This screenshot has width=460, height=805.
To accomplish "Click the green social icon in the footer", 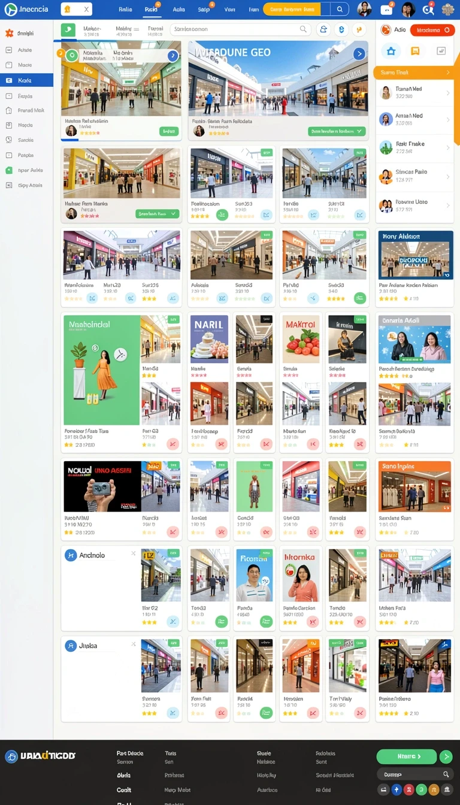I will pyautogui.click(x=421, y=790).
